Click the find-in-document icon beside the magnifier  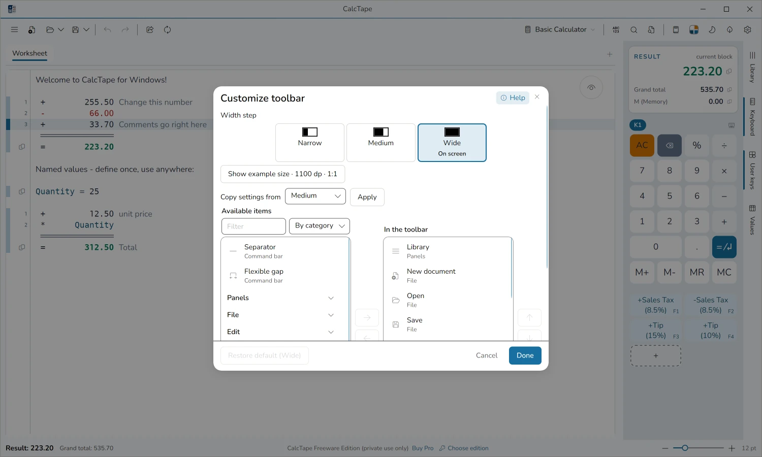651,29
